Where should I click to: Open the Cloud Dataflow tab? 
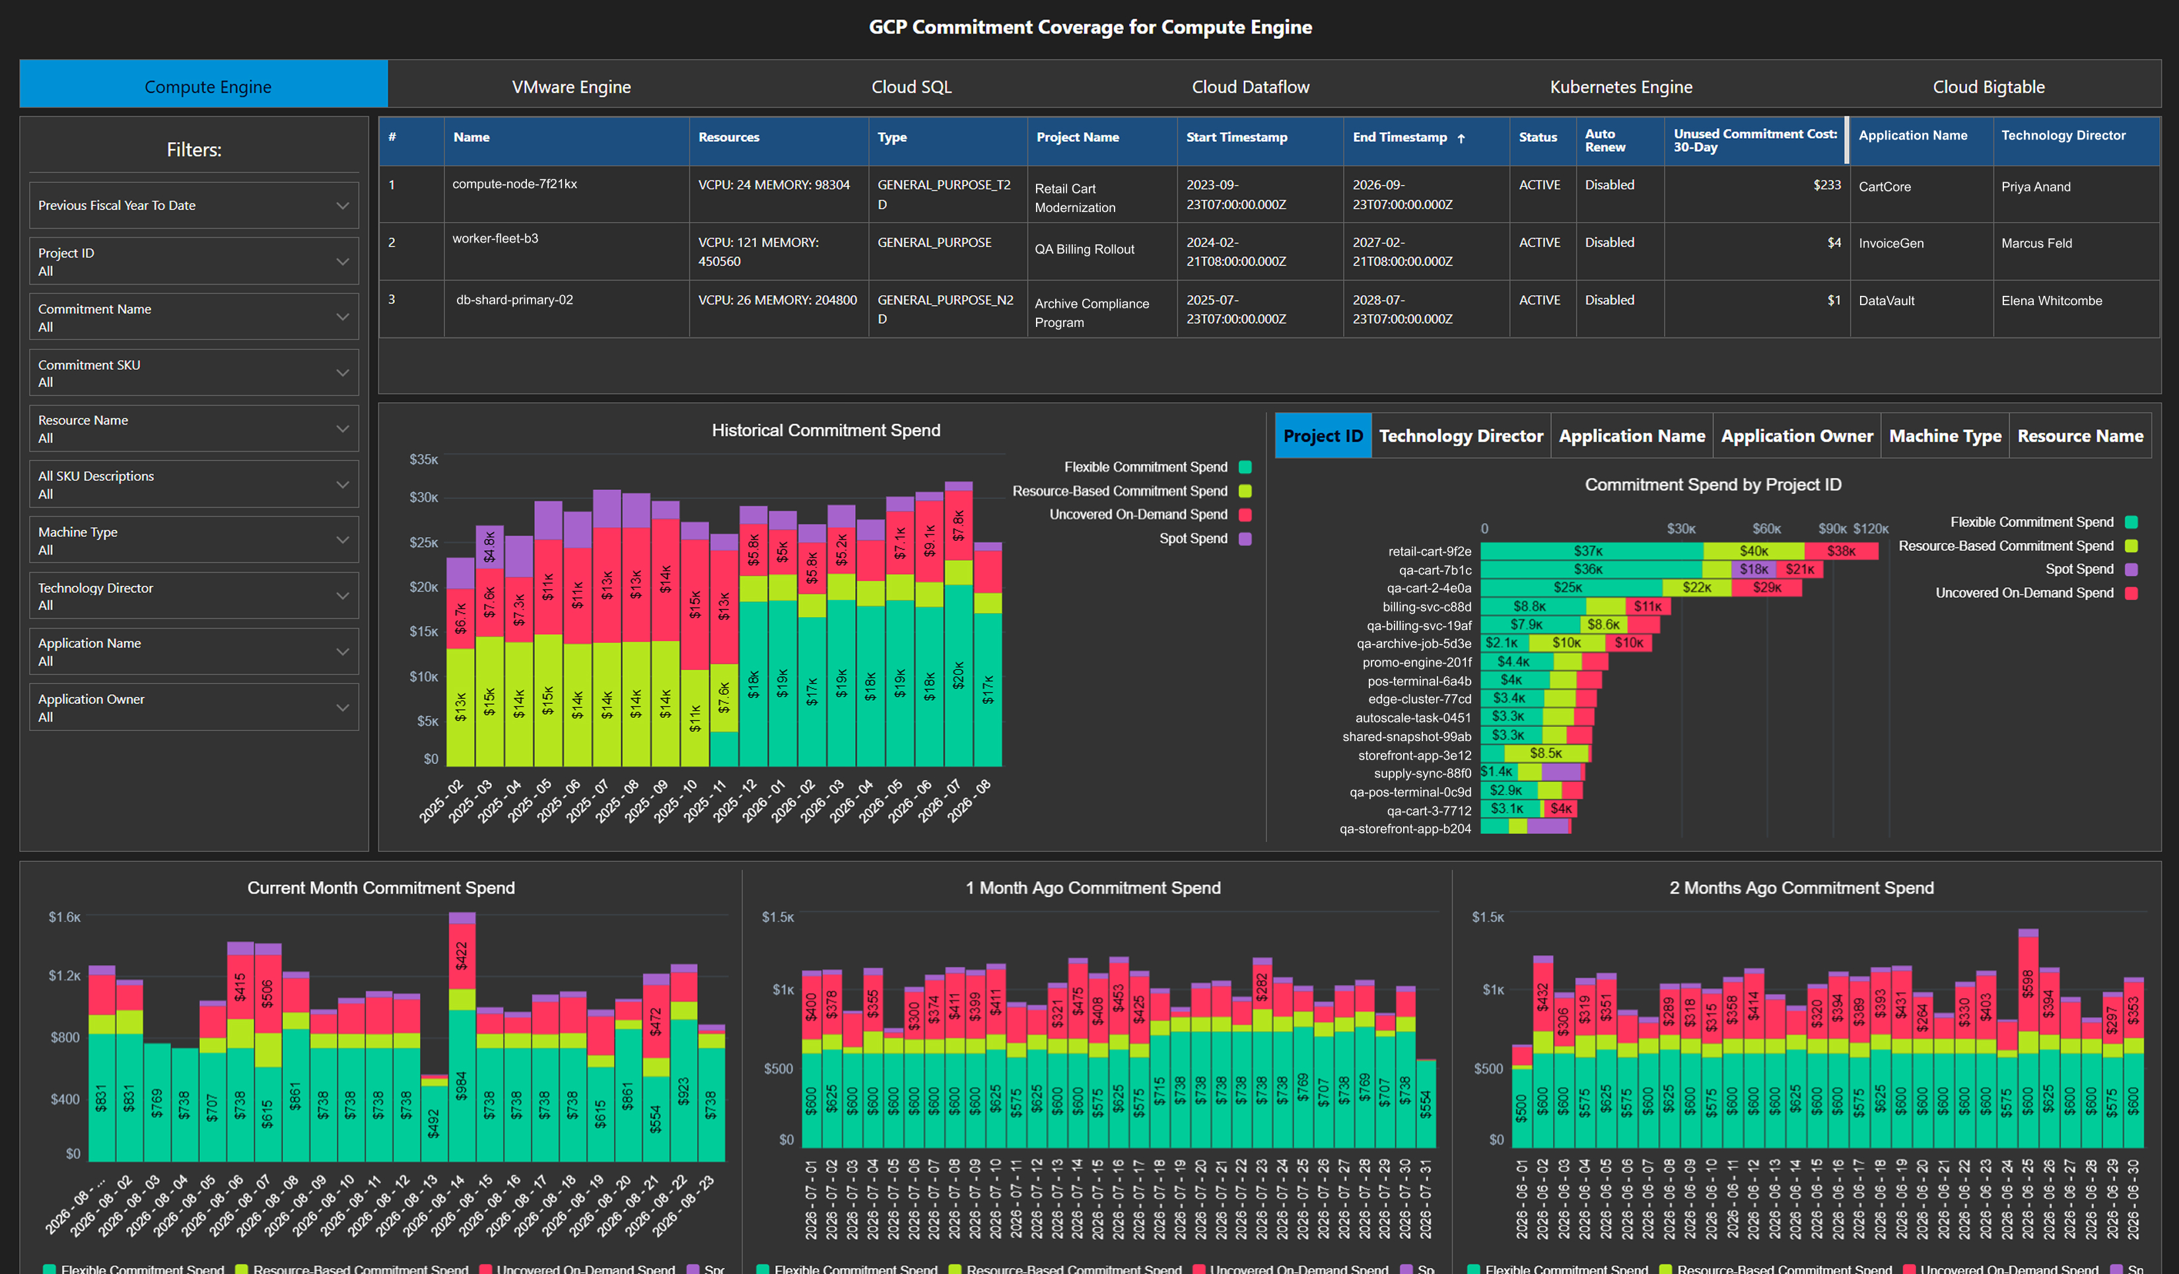[1251, 87]
